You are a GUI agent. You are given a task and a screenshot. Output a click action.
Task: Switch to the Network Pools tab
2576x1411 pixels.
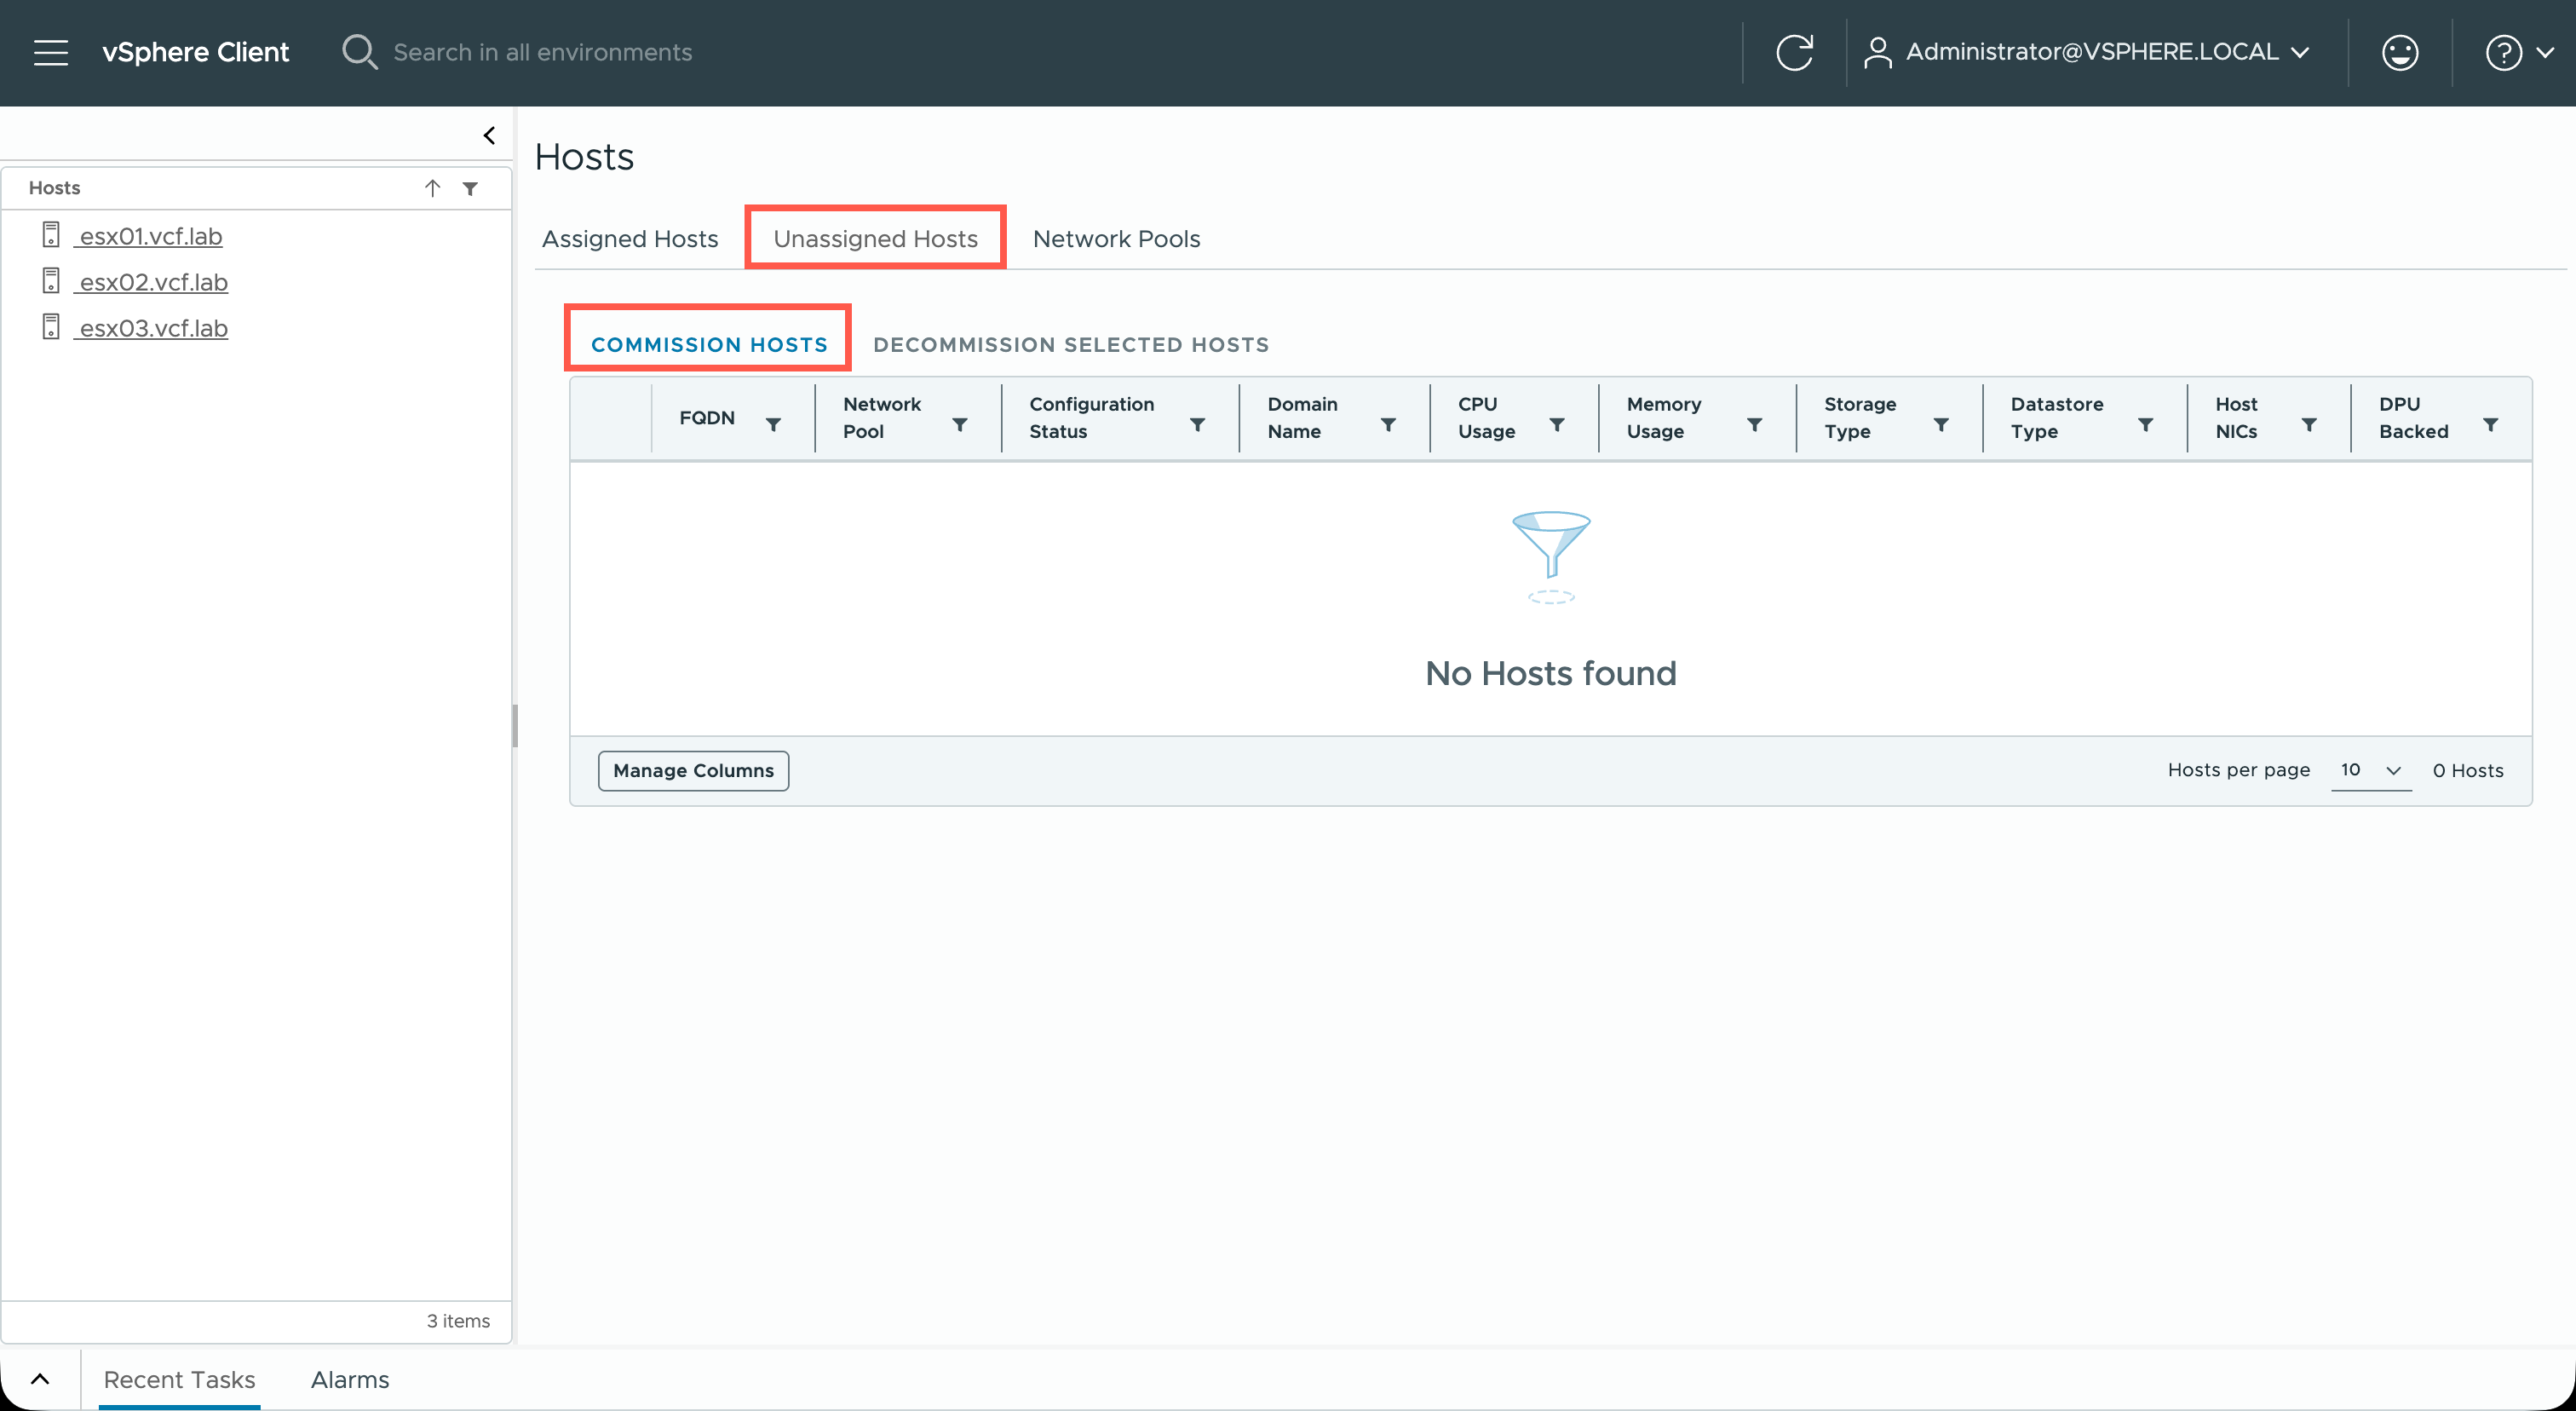coord(1116,239)
